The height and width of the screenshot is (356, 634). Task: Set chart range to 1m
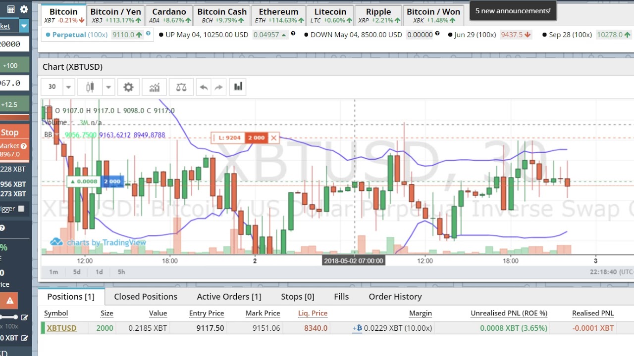(53, 272)
